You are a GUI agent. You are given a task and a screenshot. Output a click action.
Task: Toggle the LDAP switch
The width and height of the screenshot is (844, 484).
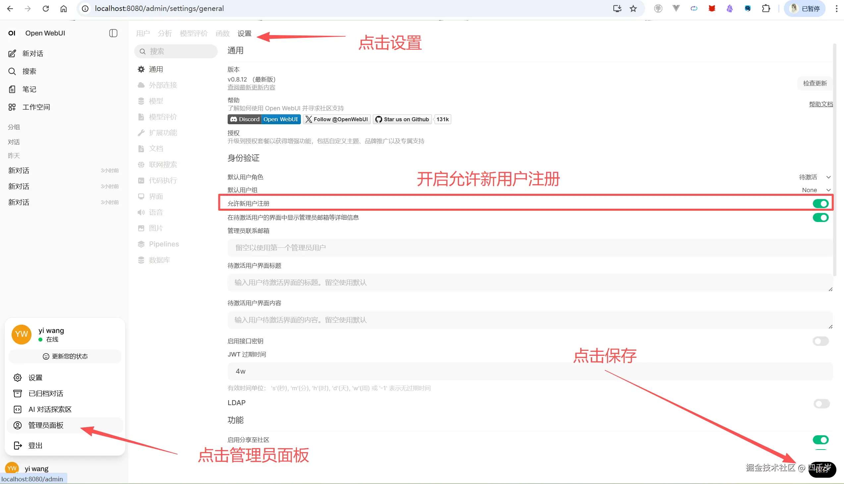point(821,403)
